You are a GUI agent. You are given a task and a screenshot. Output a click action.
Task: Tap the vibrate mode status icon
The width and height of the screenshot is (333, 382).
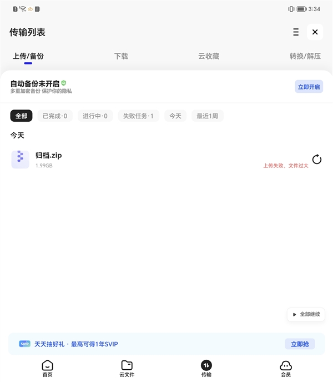tap(291, 9)
